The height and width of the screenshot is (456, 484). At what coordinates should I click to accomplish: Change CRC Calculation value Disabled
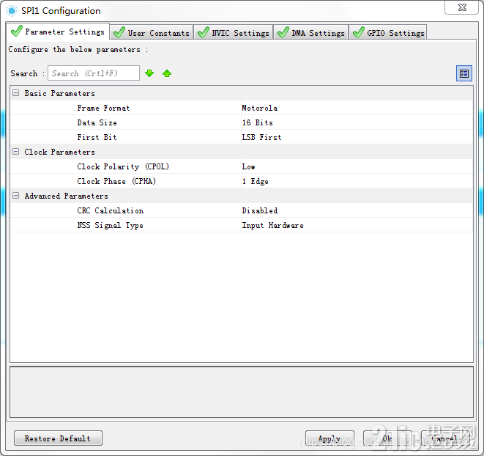[357, 210]
